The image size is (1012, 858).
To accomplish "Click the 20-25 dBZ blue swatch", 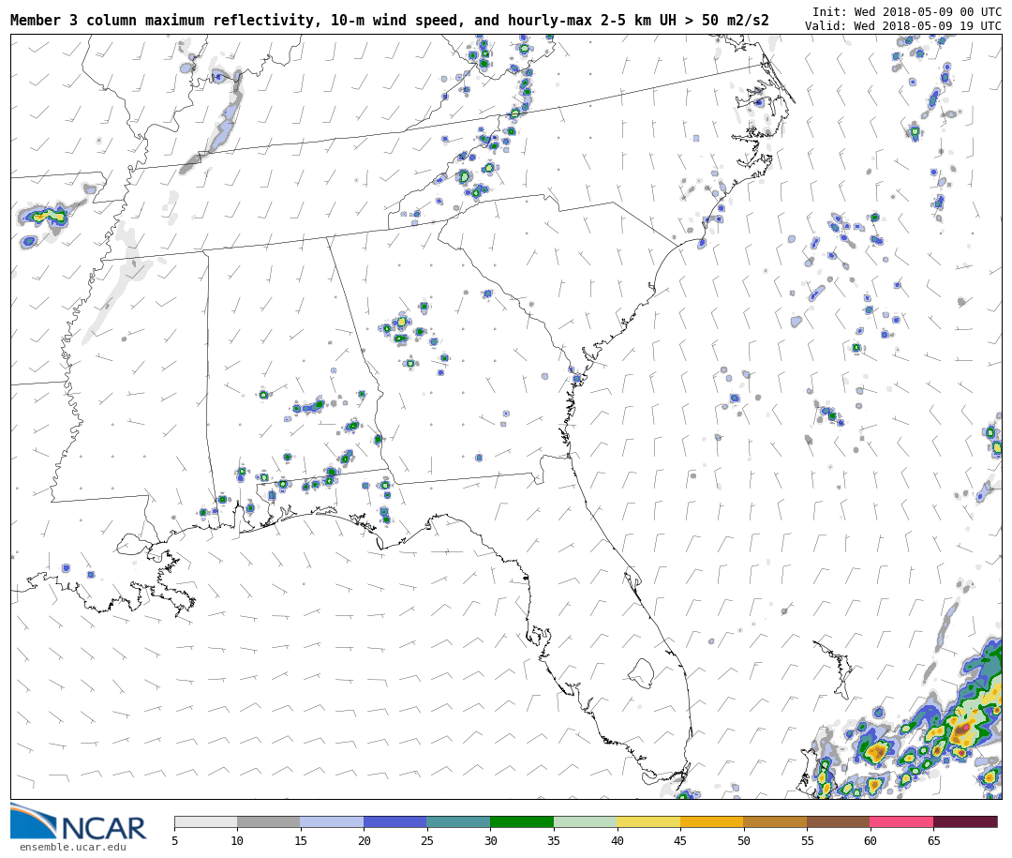I will [x=395, y=821].
